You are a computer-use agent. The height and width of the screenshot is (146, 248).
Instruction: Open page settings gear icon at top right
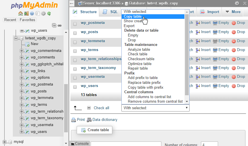click(237, 3)
